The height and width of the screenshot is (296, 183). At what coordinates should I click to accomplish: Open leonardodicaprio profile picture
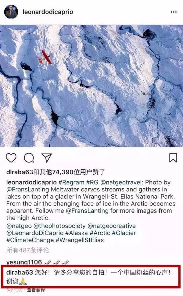pos(11,12)
